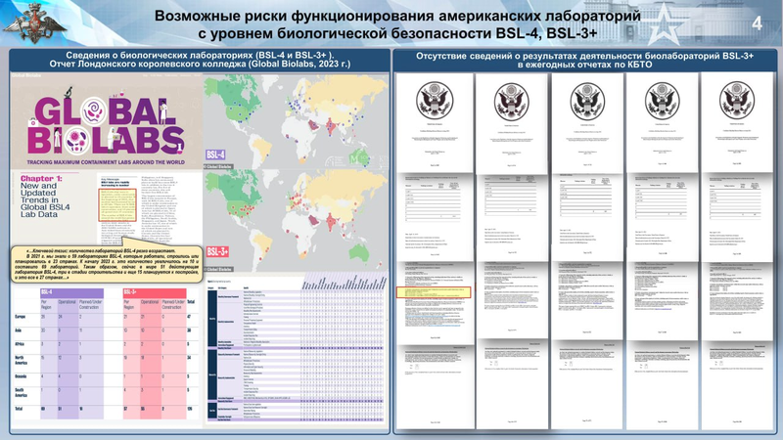
Task: Click the Defense Ministry eagle emblem
Action: click(x=35, y=22)
